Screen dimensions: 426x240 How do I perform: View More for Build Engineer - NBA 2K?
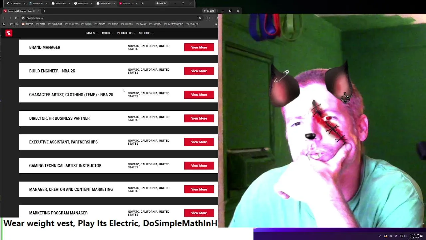coord(199,71)
